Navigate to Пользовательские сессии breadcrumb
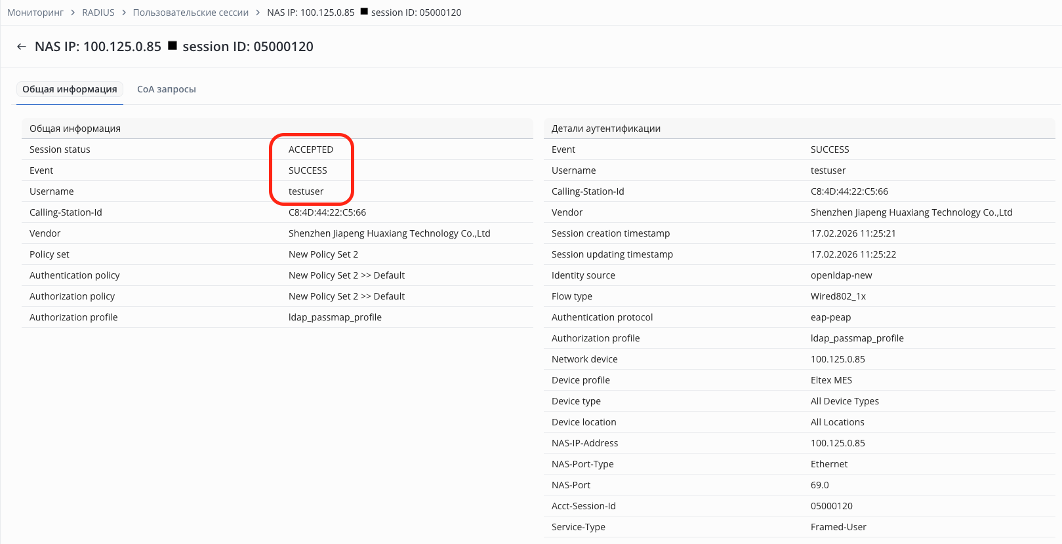The width and height of the screenshot is (1062, 544). (191, 12)
